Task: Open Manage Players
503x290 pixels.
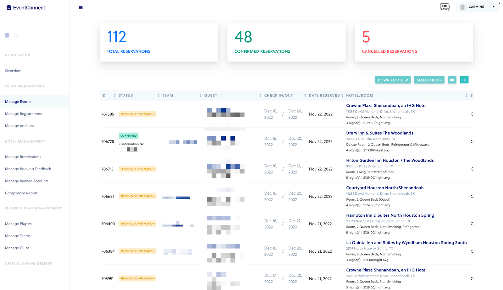Action: [18, 224]
